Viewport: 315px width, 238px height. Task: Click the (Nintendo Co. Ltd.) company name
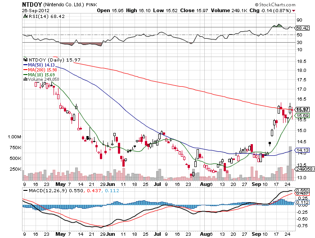63,4
